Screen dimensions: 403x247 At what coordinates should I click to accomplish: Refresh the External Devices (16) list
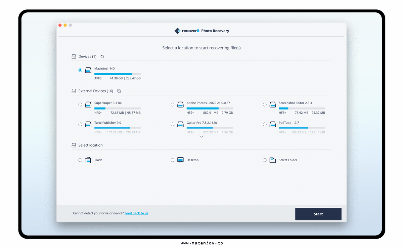coord(119,91)
